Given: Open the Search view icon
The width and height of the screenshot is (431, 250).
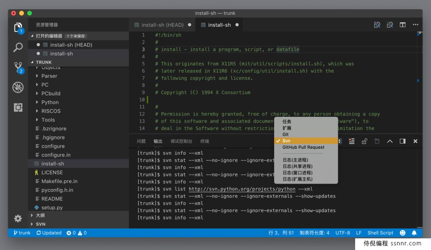Looking at the screenshot, I should click(x=18, y=47).
